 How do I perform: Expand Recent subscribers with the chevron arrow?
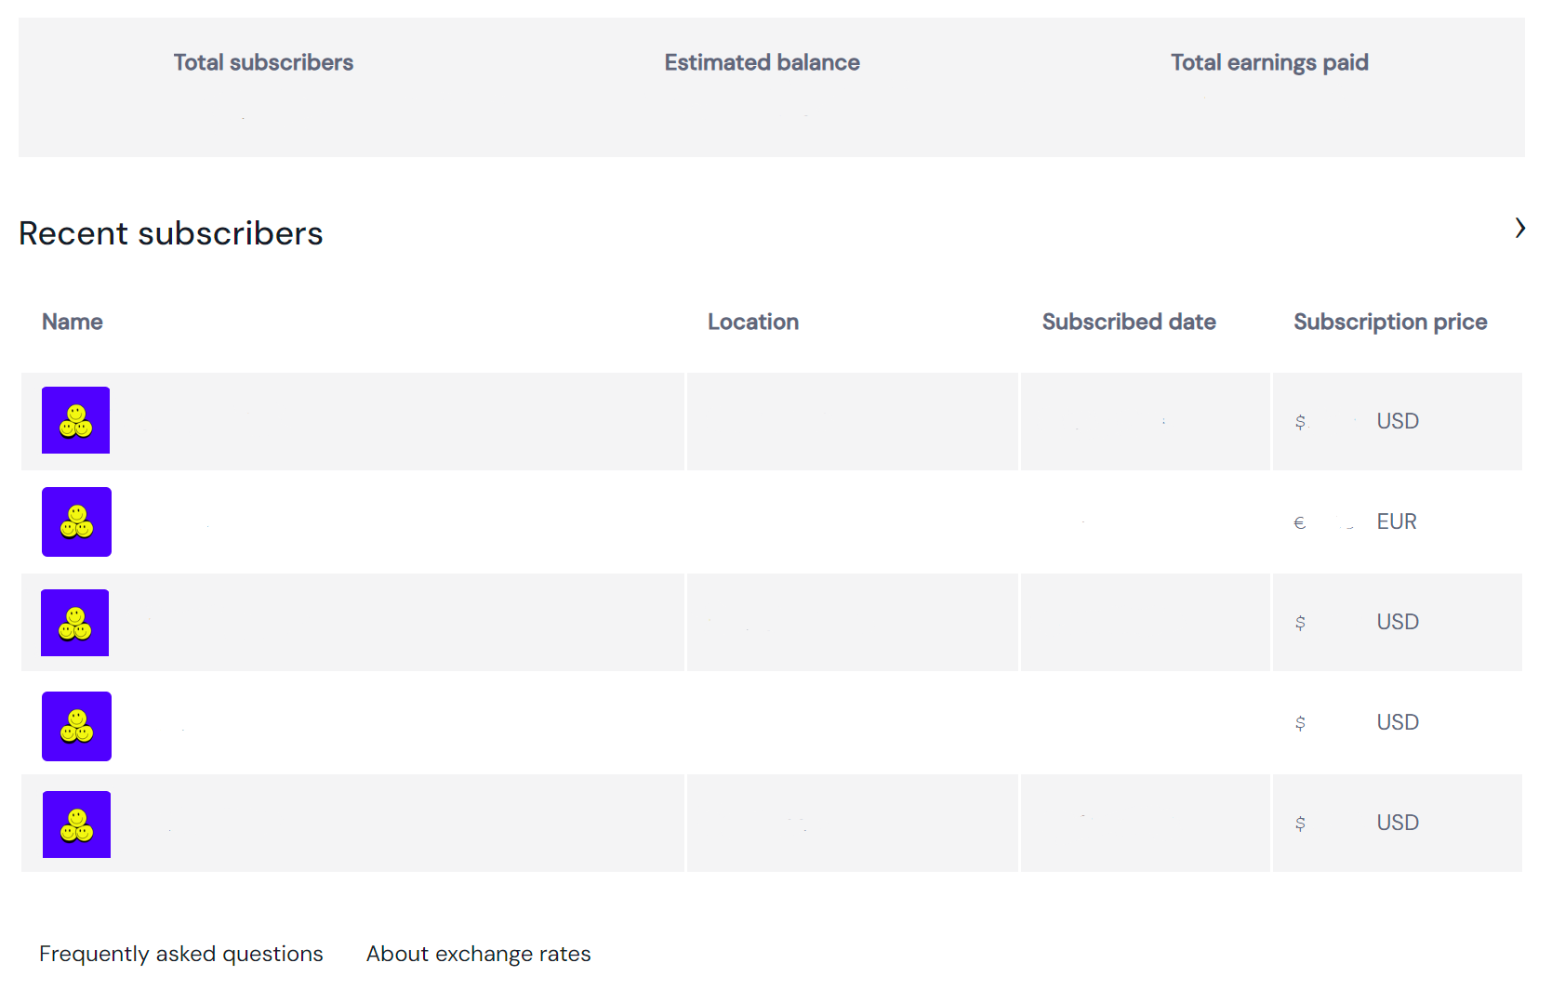pyautogui.click(x=1519, y=228)
